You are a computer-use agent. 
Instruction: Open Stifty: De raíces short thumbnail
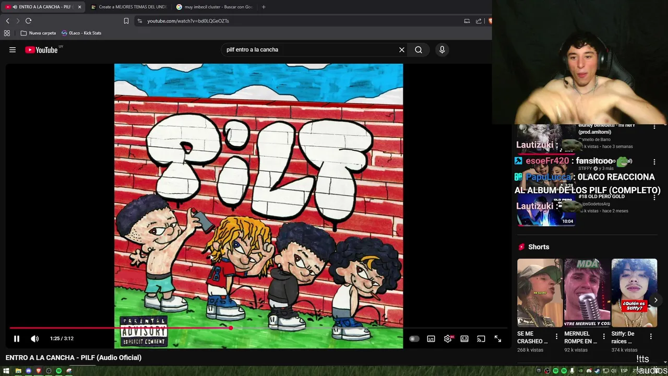coord(634,292)
